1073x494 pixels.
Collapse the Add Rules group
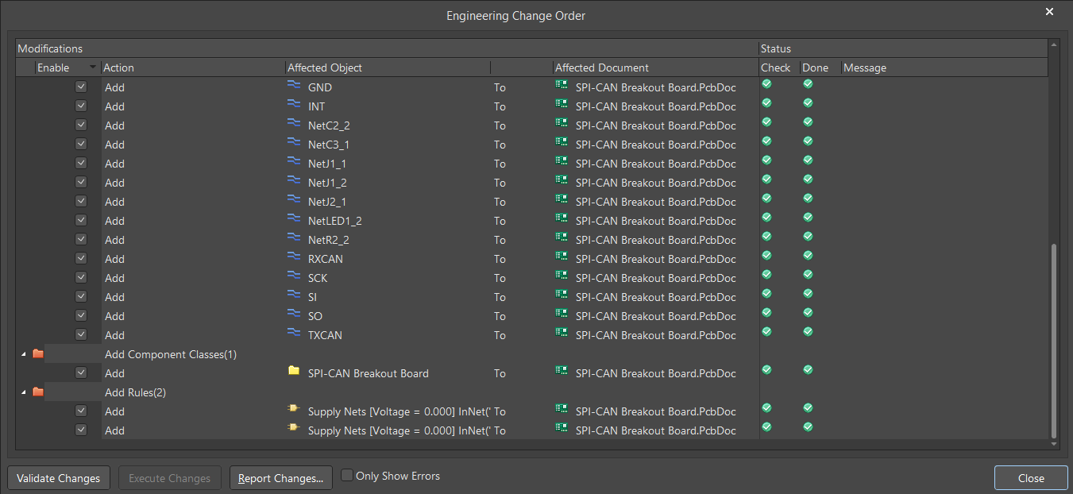(23, 392)
